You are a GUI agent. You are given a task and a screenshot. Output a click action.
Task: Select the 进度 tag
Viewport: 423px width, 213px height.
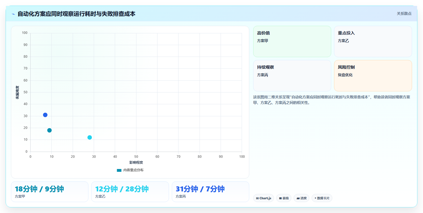pos(301,198)
